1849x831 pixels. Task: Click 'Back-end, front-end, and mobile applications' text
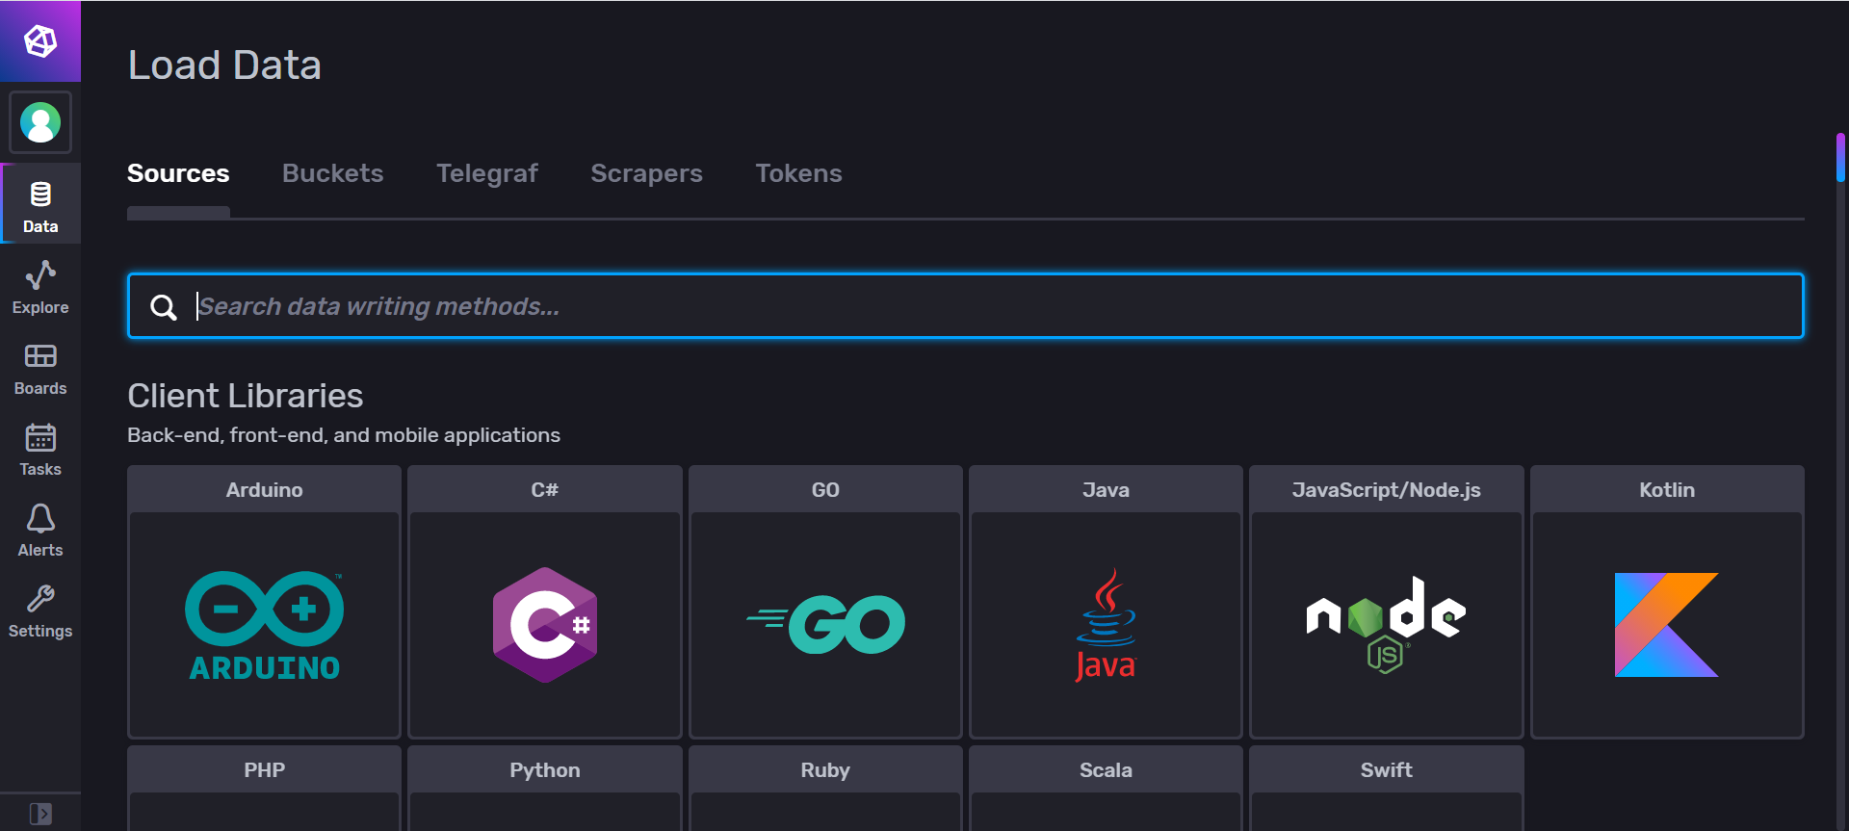click(344, 435)
